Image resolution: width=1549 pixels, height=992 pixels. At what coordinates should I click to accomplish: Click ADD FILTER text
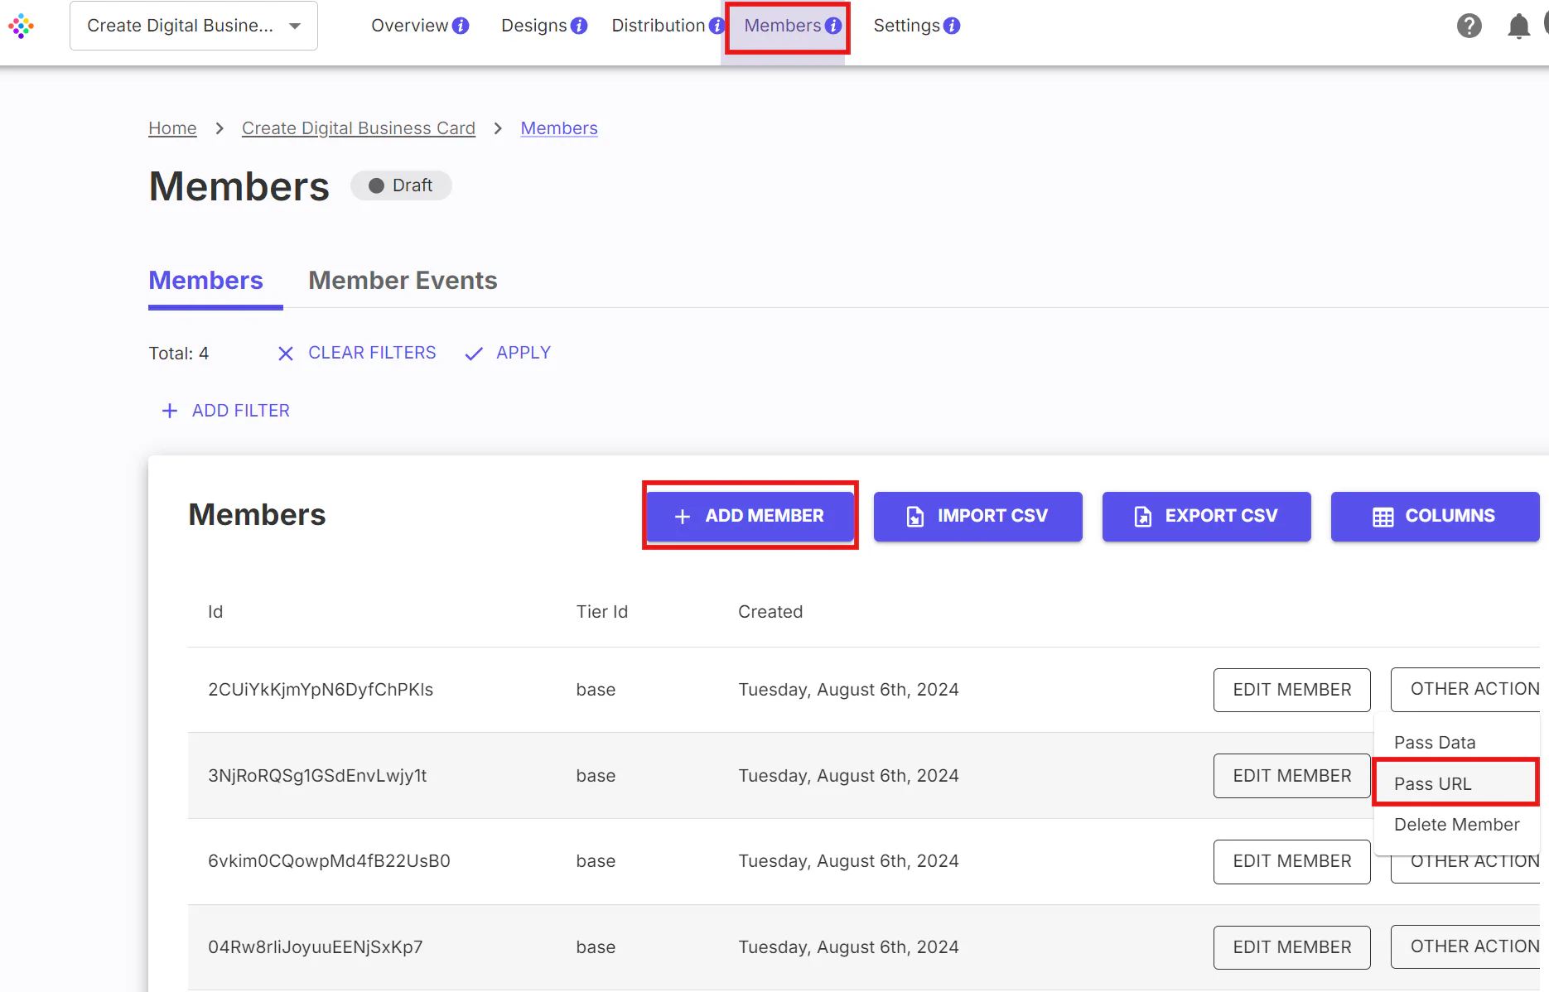[241, 411]
